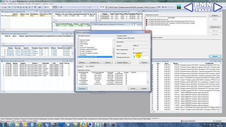Click the Применить button
This screenshot has width=226, height=127.
coord(82,89)
